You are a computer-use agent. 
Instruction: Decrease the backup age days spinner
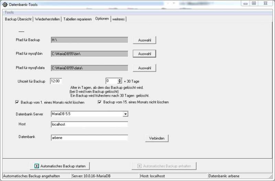120,83
